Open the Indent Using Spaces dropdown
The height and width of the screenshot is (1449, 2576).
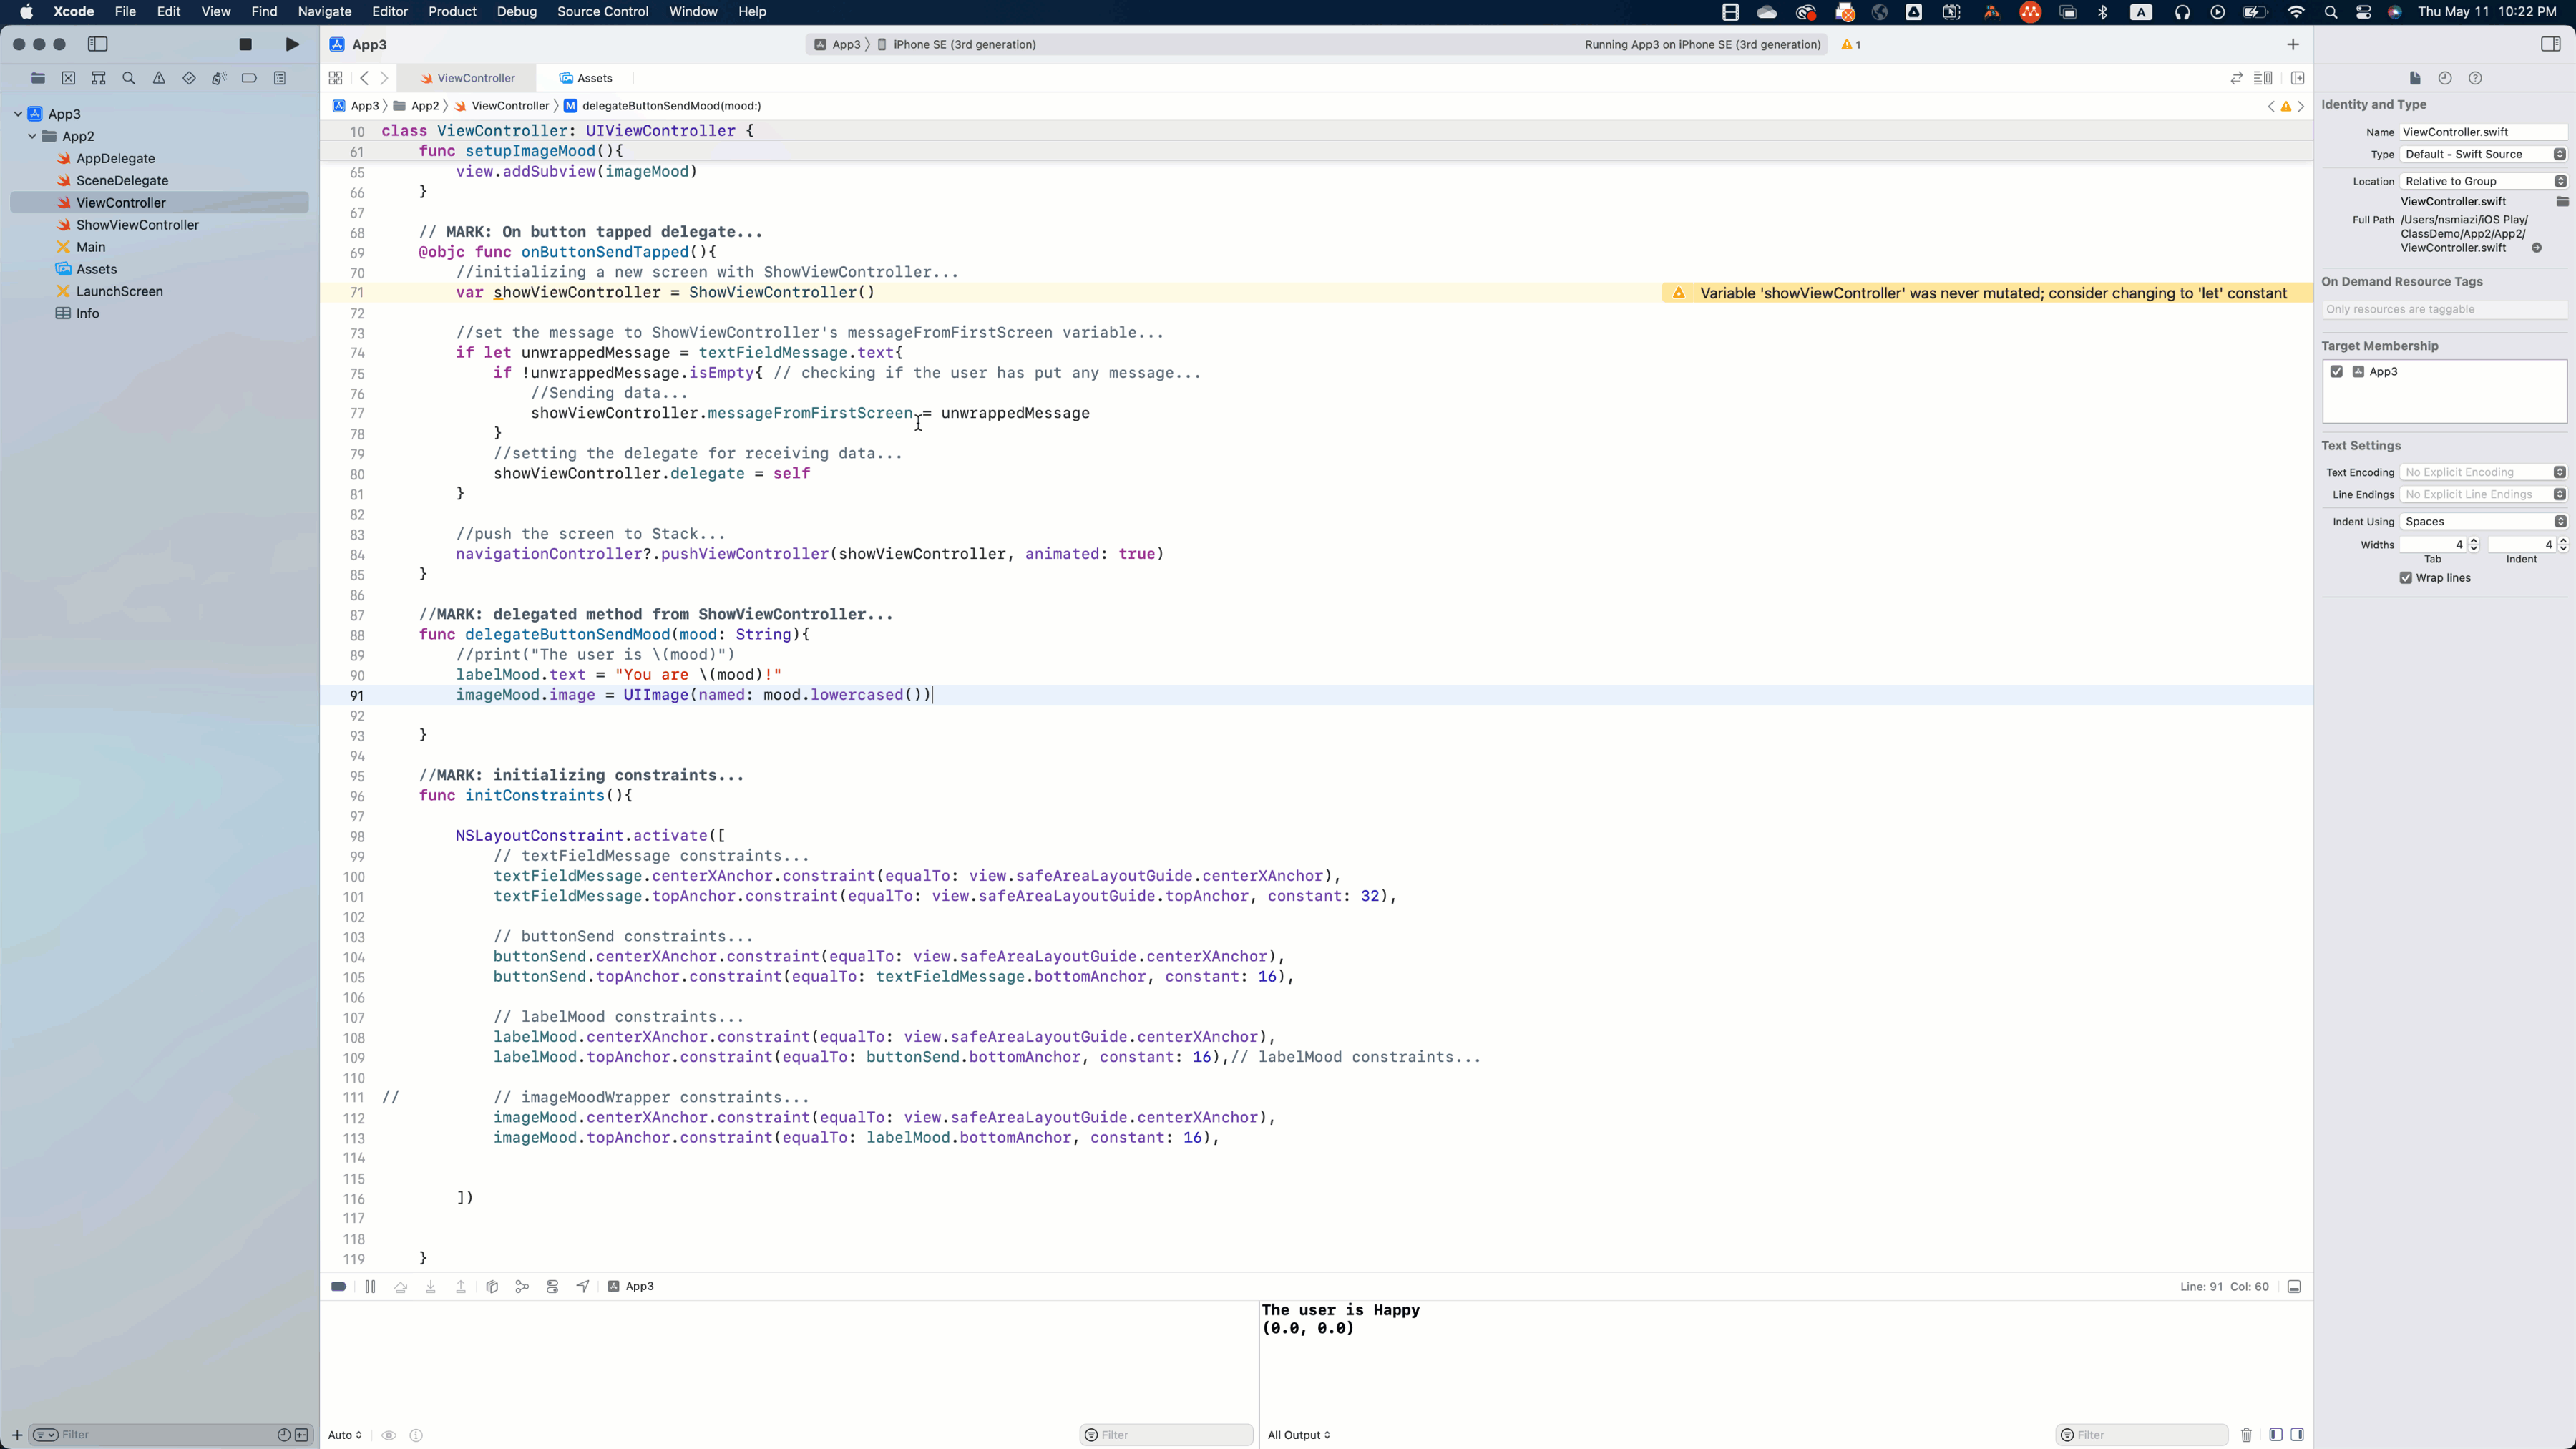click(2483, 522)
